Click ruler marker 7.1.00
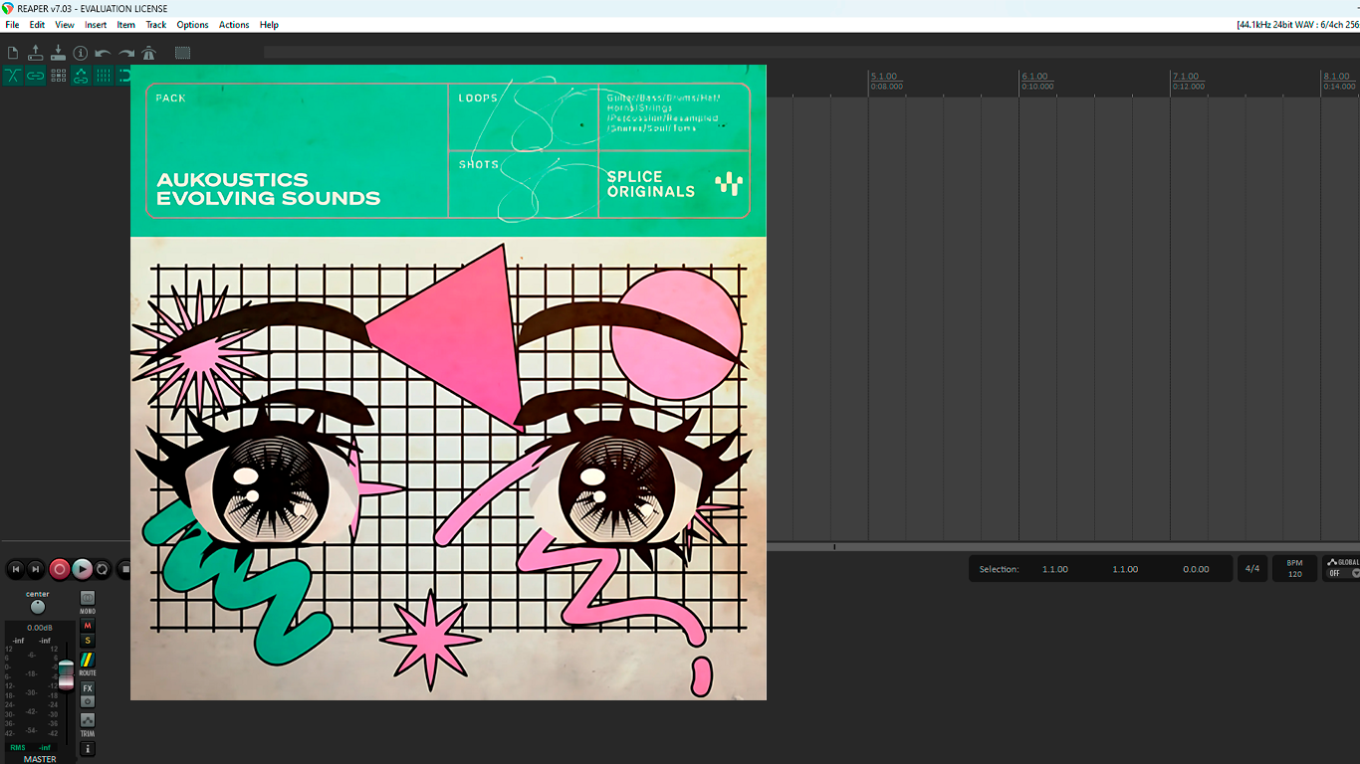Screen dimensions: 1360x764 pyautogui.click(x=1186, y=77)
